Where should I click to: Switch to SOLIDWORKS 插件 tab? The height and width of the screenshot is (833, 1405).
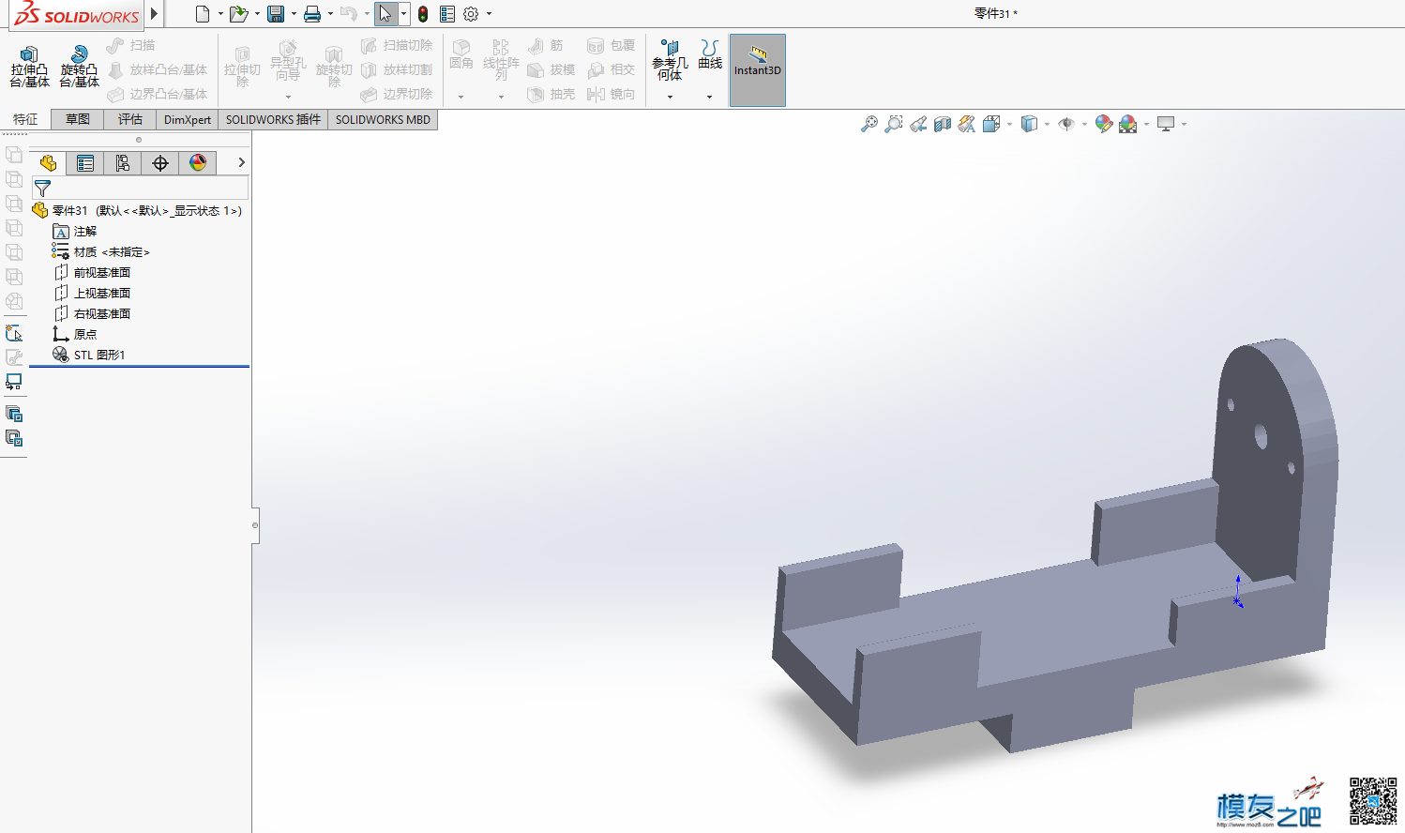[273, 119]
